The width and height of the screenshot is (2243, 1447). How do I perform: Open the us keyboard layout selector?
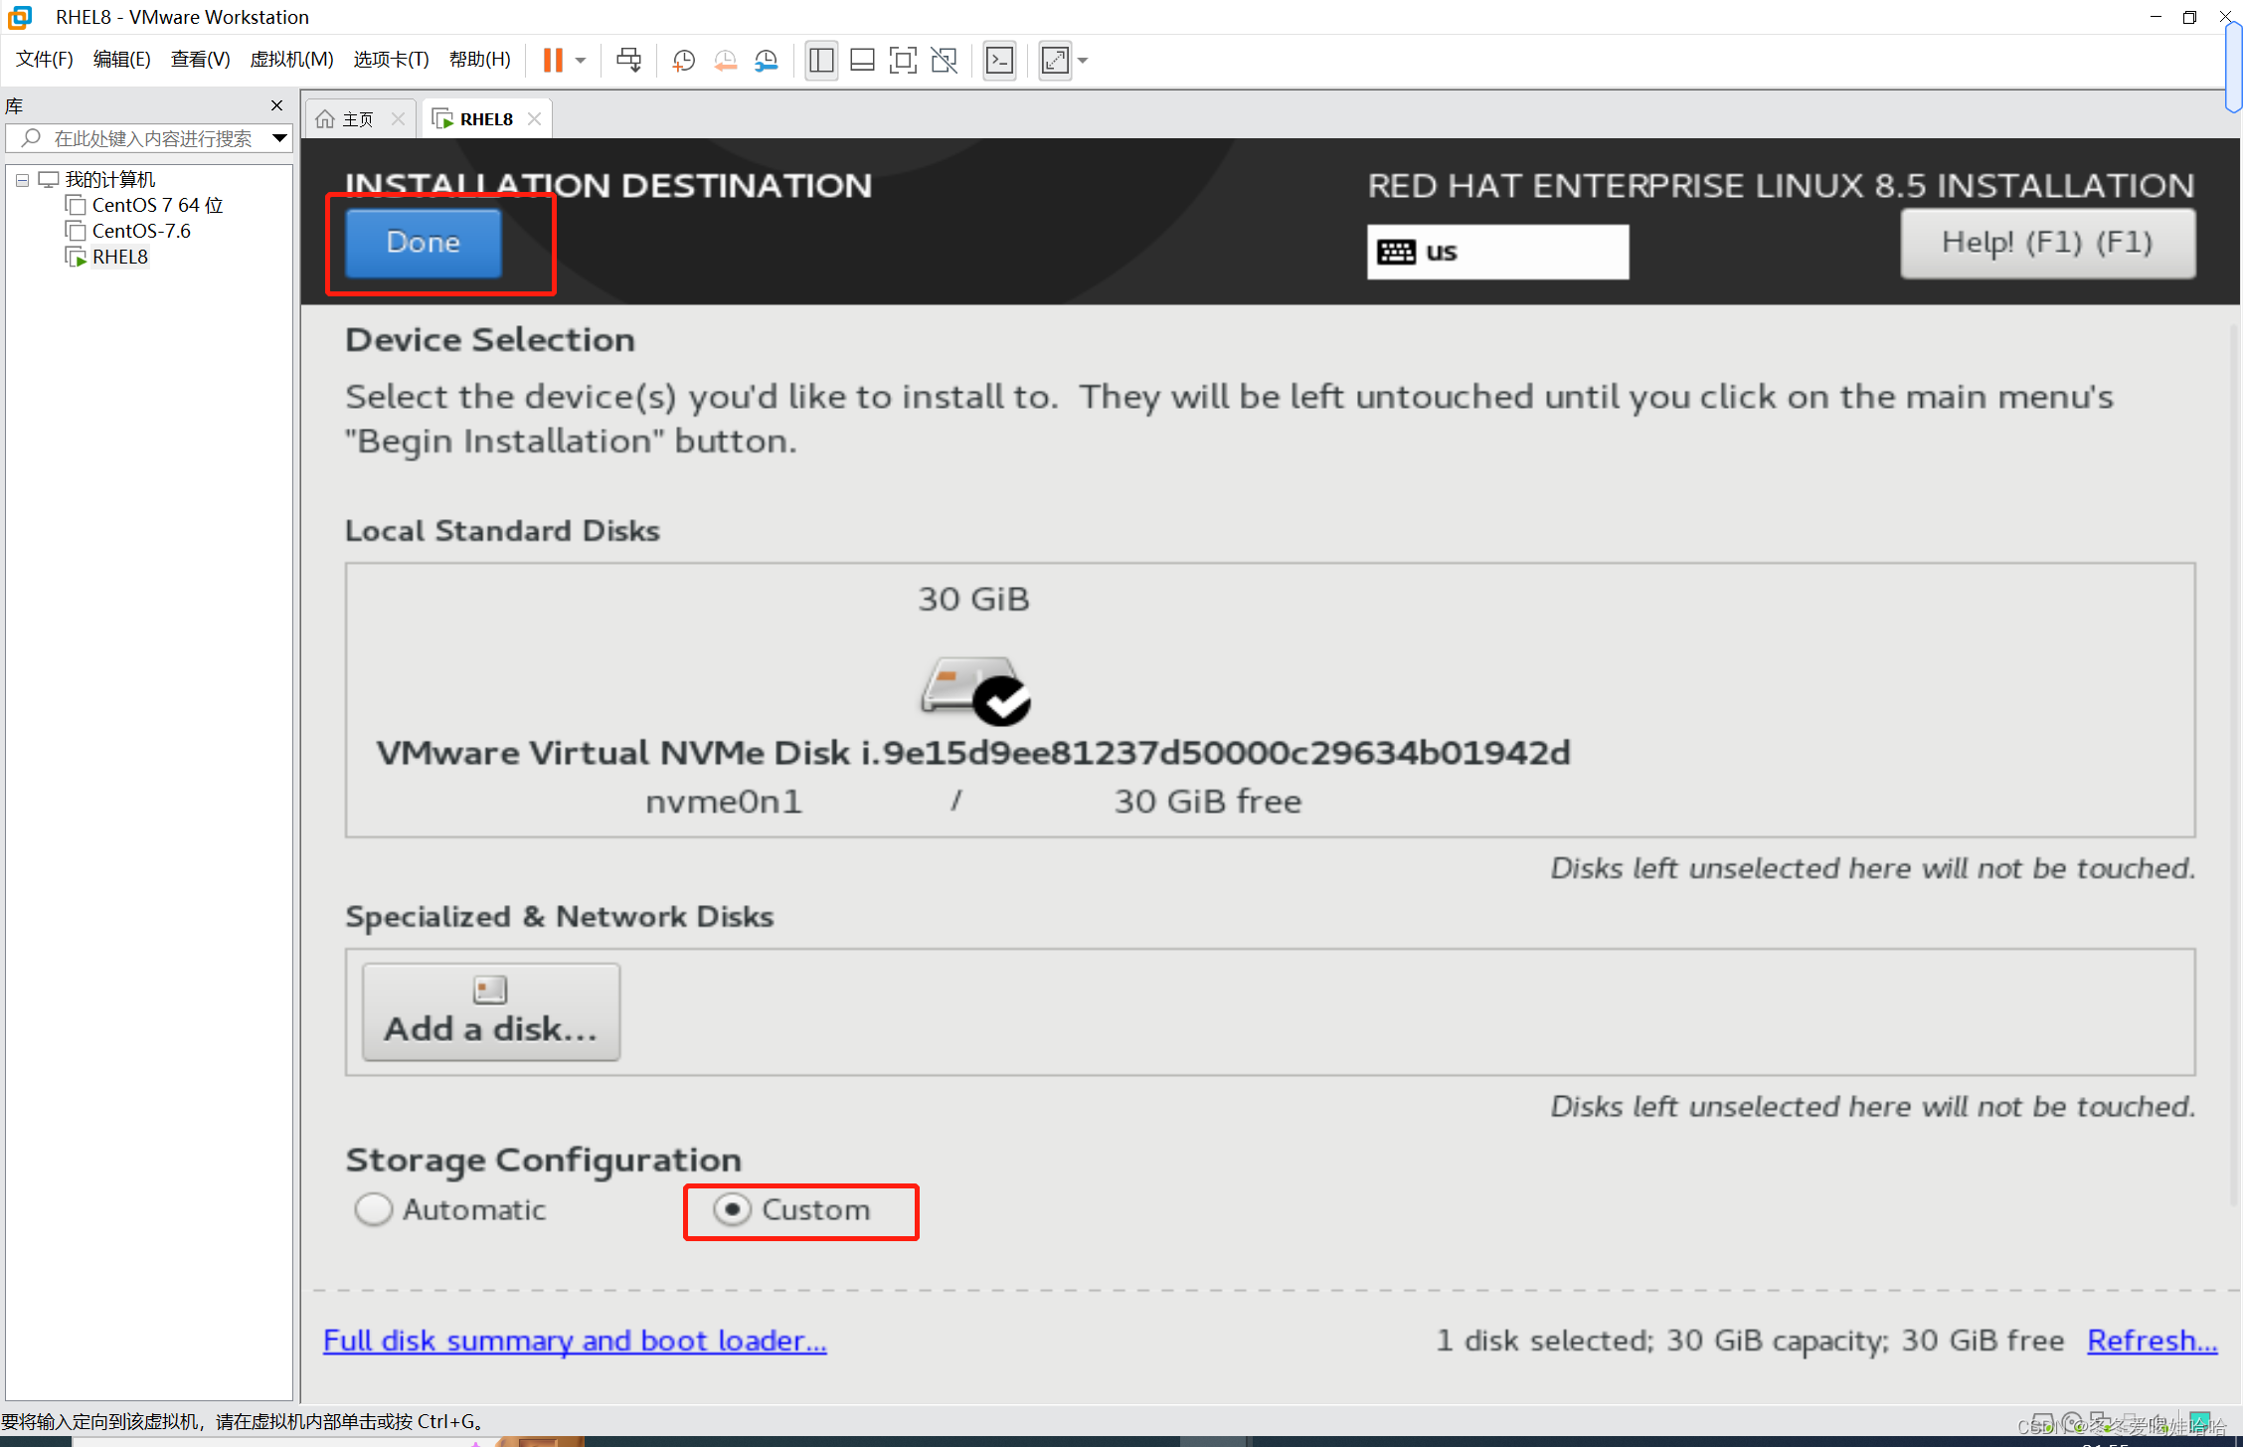point(1497,252)
